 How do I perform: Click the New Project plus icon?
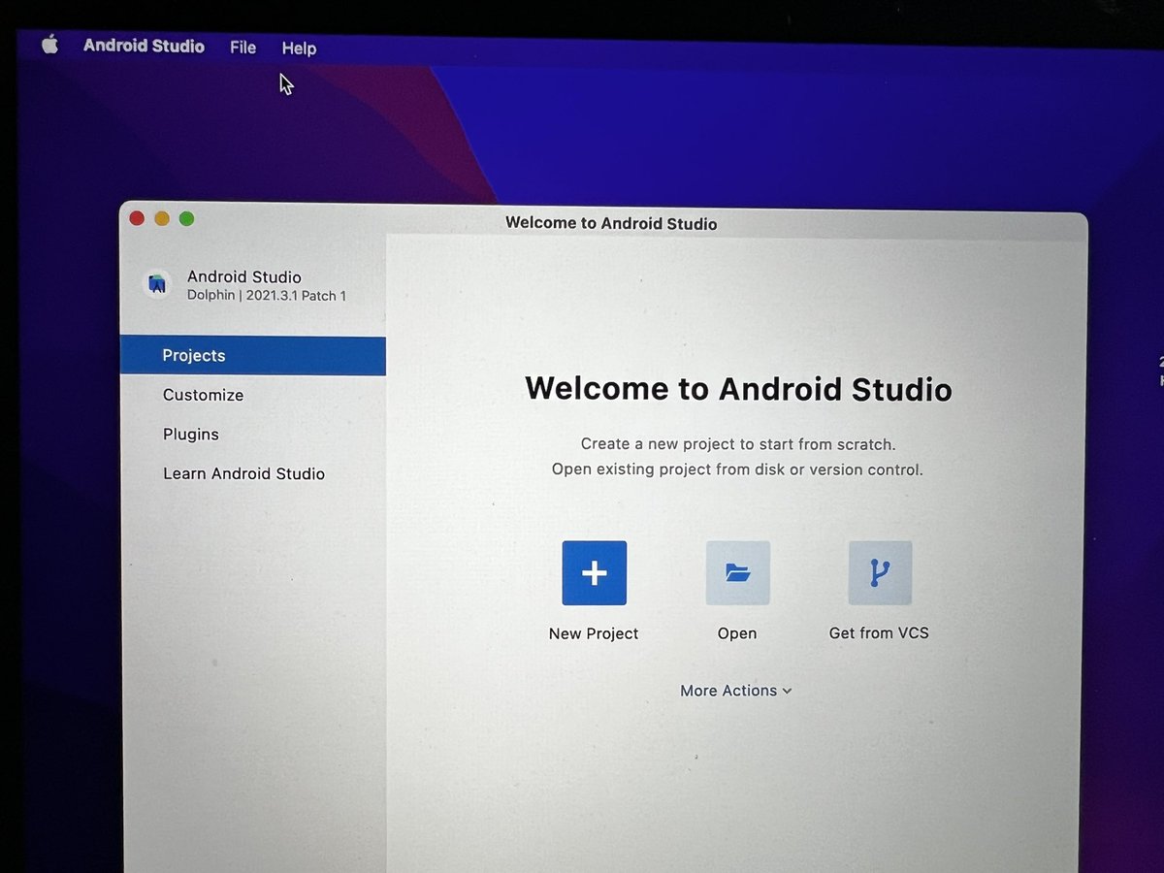click(x=595, y=573)
